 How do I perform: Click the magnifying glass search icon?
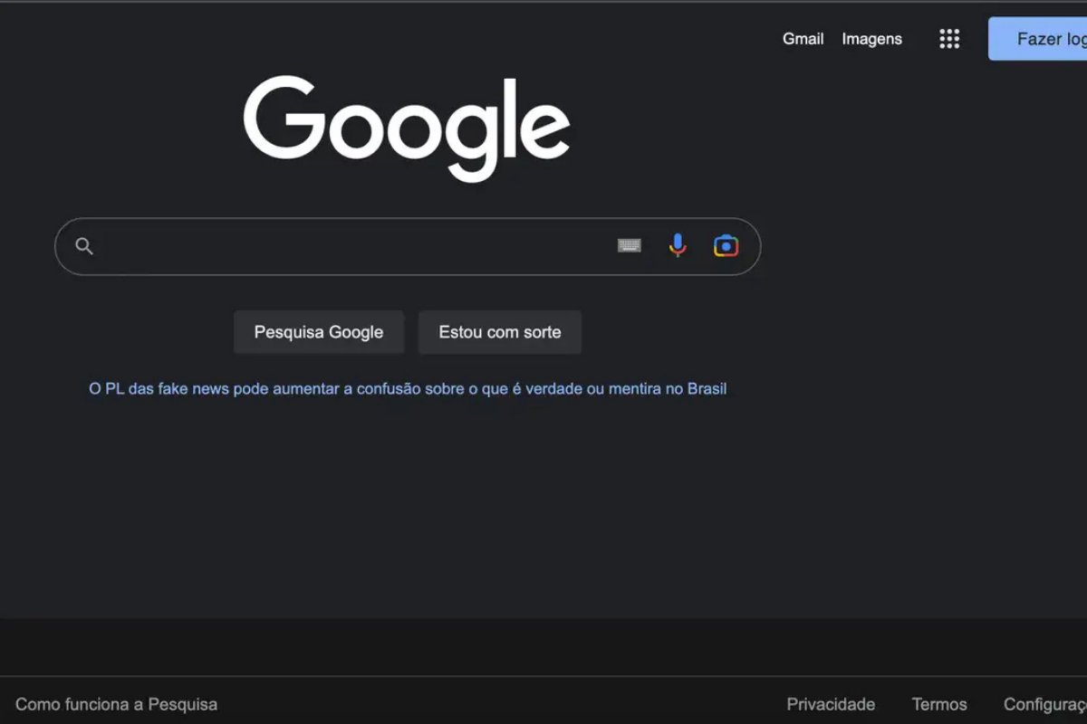84,246
